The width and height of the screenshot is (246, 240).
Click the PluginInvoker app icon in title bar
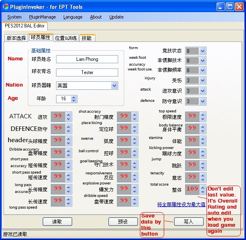[6, 6]
